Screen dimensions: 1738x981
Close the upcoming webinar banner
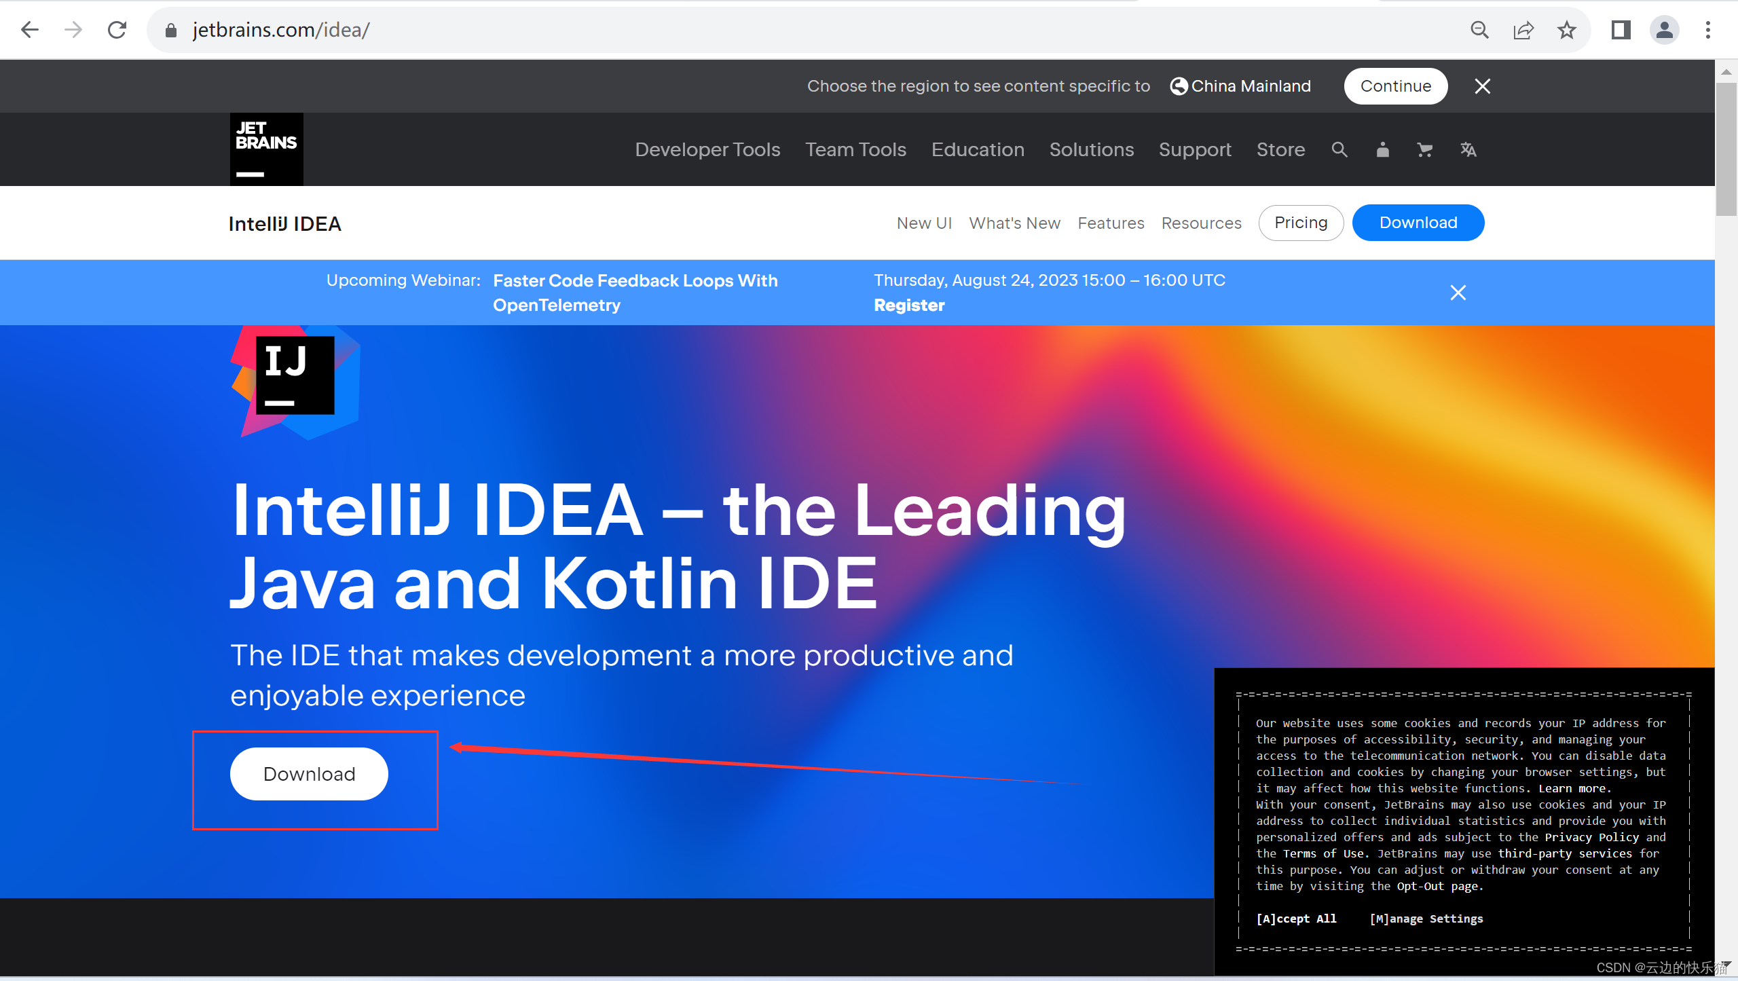click(1458, 293)
